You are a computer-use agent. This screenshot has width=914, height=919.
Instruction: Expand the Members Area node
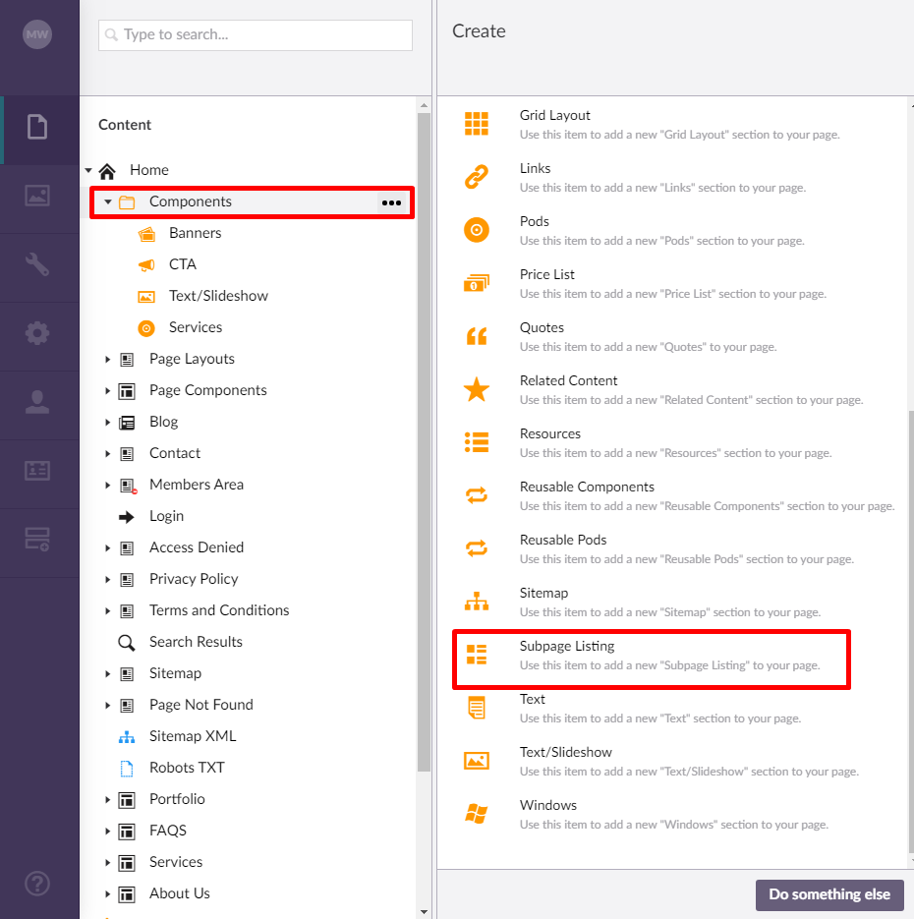[108, 486]
